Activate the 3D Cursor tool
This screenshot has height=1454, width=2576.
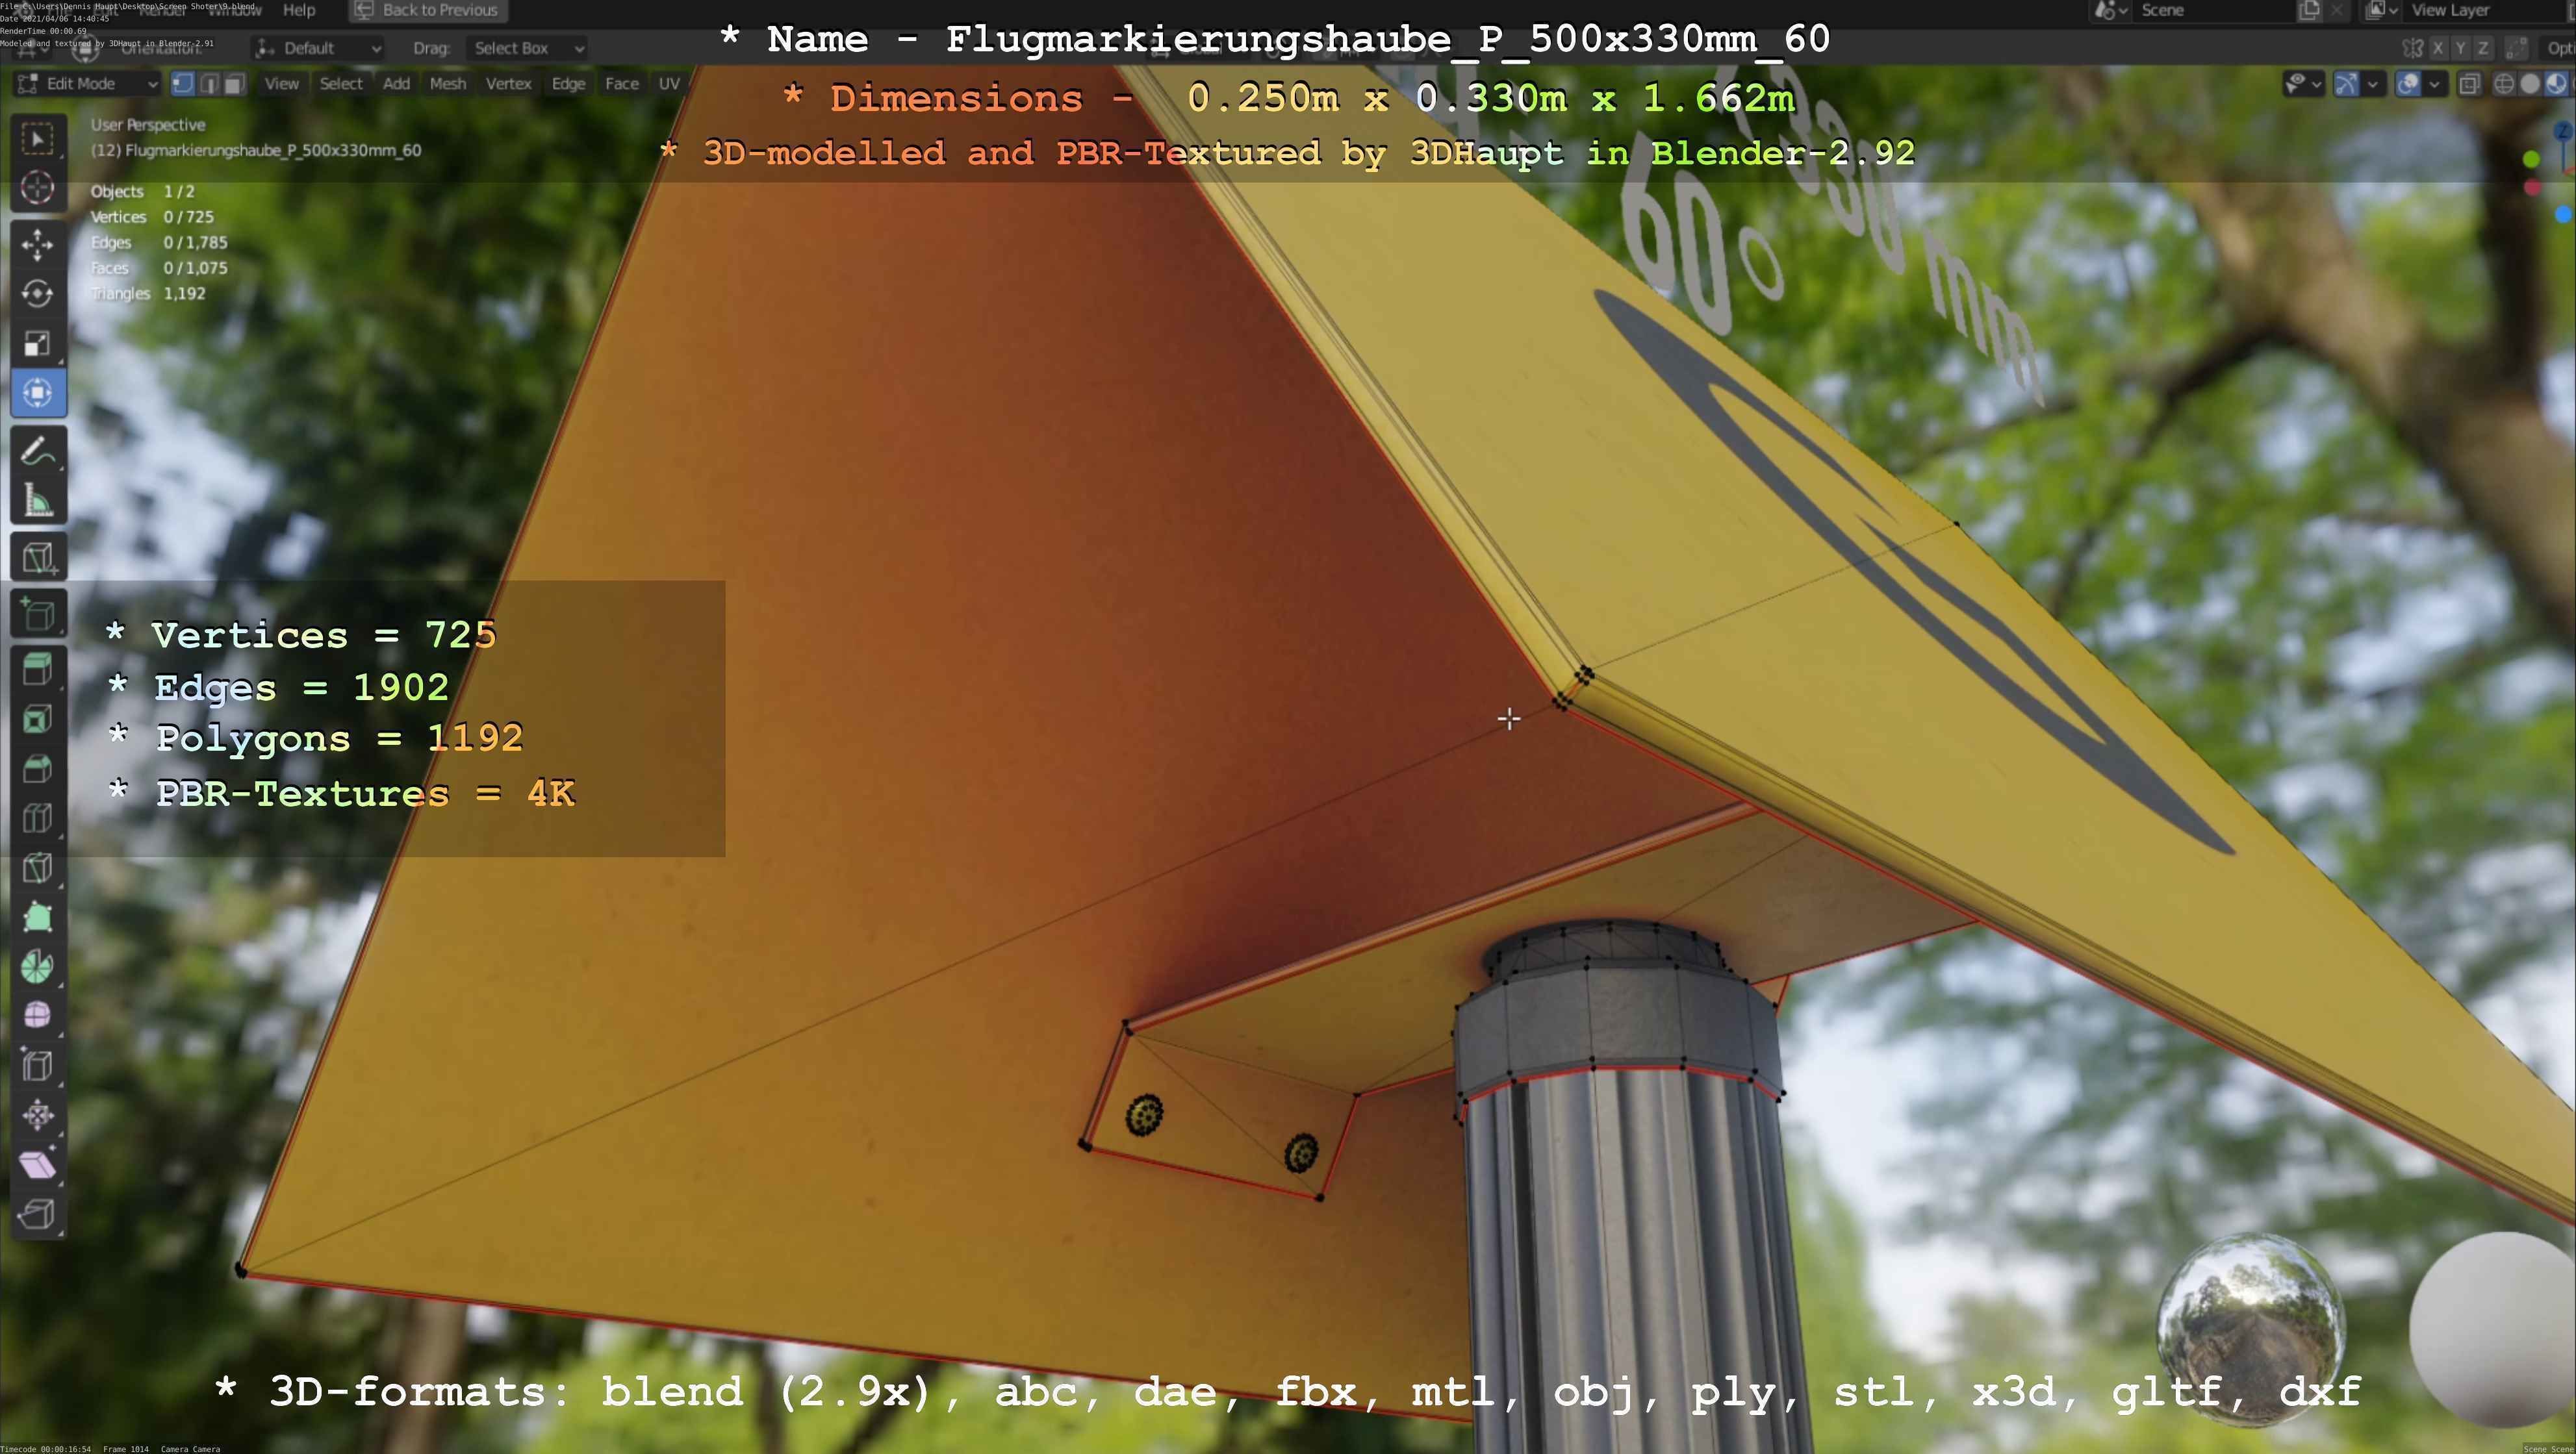point(38,188)
